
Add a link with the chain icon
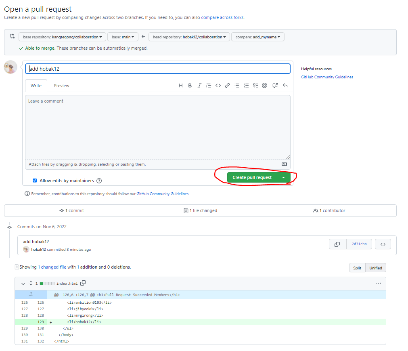pyautogui.click(x=228, y=86)
